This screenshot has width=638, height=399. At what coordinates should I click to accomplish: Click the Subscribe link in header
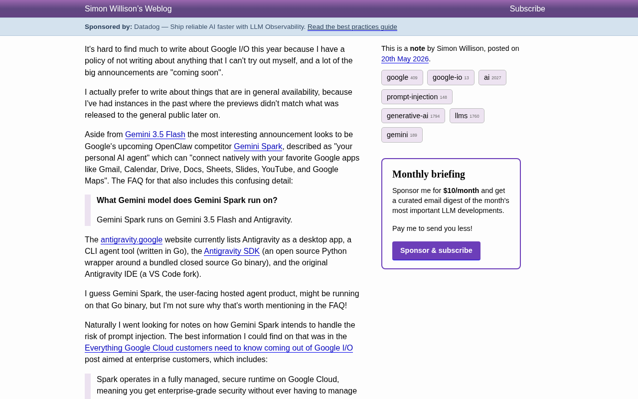click(x=527, y=8)
